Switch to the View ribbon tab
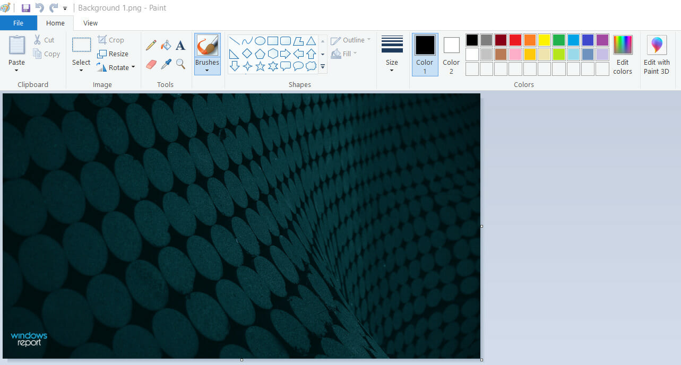 click(x=91, y=23)
